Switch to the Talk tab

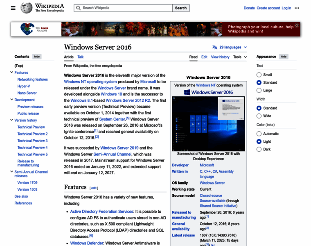pyautogui.click(x=80, y=57)
